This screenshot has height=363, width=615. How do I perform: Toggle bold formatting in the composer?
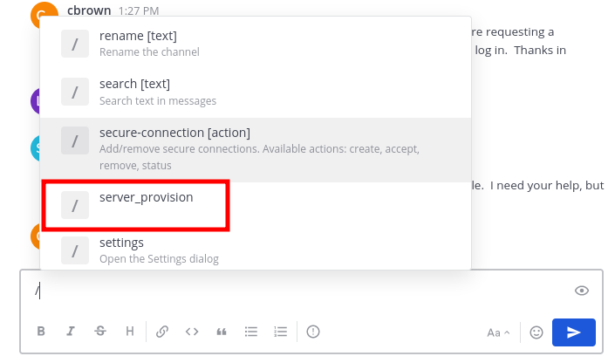click(x=41, y=332)
